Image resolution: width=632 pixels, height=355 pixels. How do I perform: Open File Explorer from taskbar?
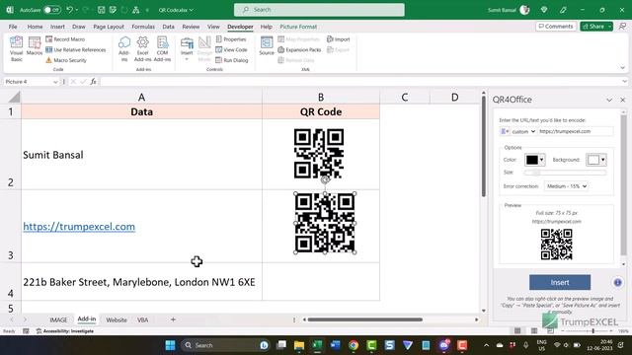pos(299,345)
